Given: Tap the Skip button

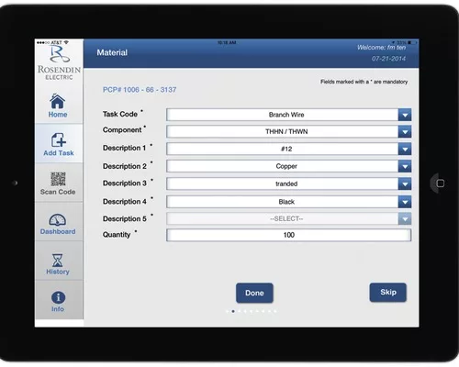Looking at the screenshot, I should (388, 293).
